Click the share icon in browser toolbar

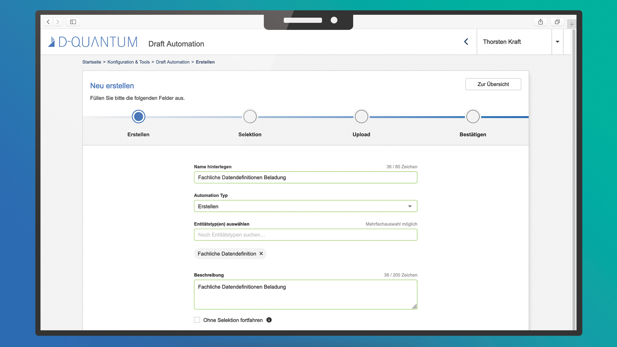click(541, 22)
